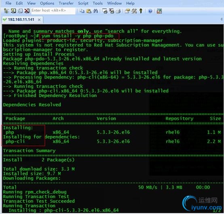Open the Tools menu
The height and width of the screenshot is (214, 224).
click(x=98, y=3)
